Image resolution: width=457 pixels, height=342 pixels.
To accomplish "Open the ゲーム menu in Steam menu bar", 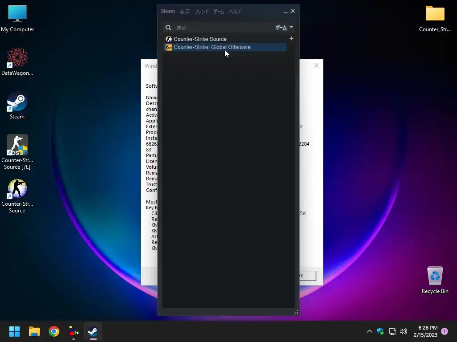I will tap(219, 12).
